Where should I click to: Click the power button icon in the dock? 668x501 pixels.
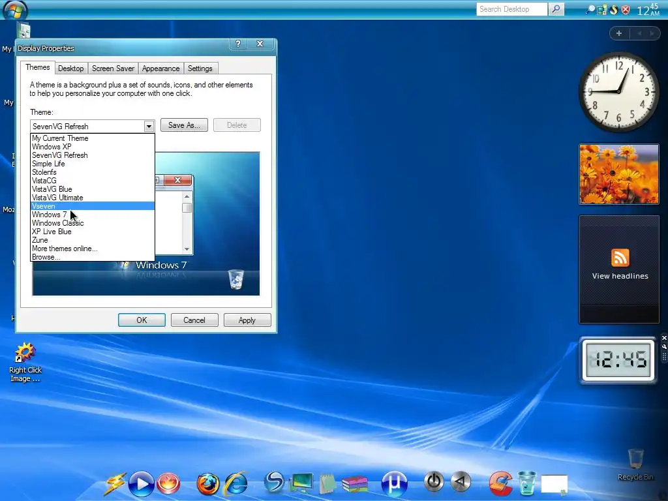pos(434,482)
